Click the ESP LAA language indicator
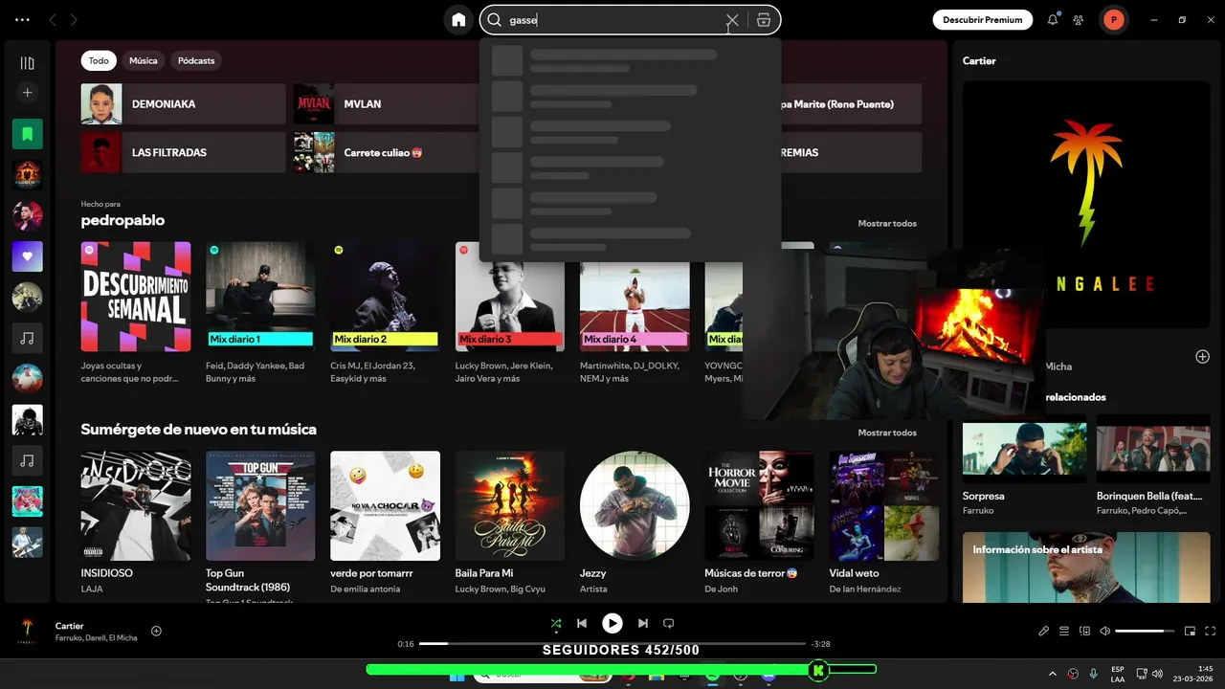Image resolution: width=1225 pixels, height=689 pixels. click(x=1118, y=674)
